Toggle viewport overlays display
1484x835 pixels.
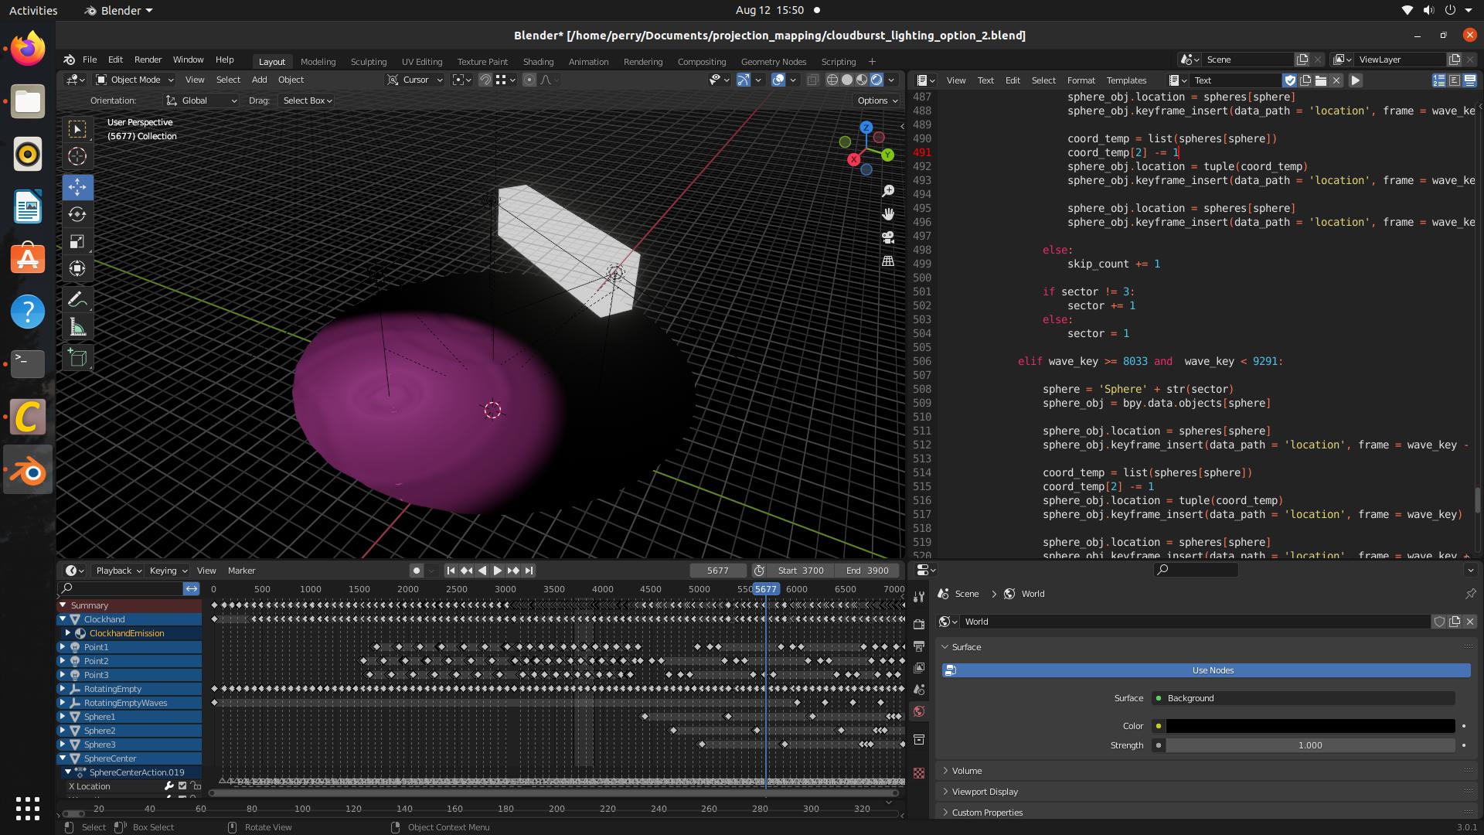pos(778,80)
